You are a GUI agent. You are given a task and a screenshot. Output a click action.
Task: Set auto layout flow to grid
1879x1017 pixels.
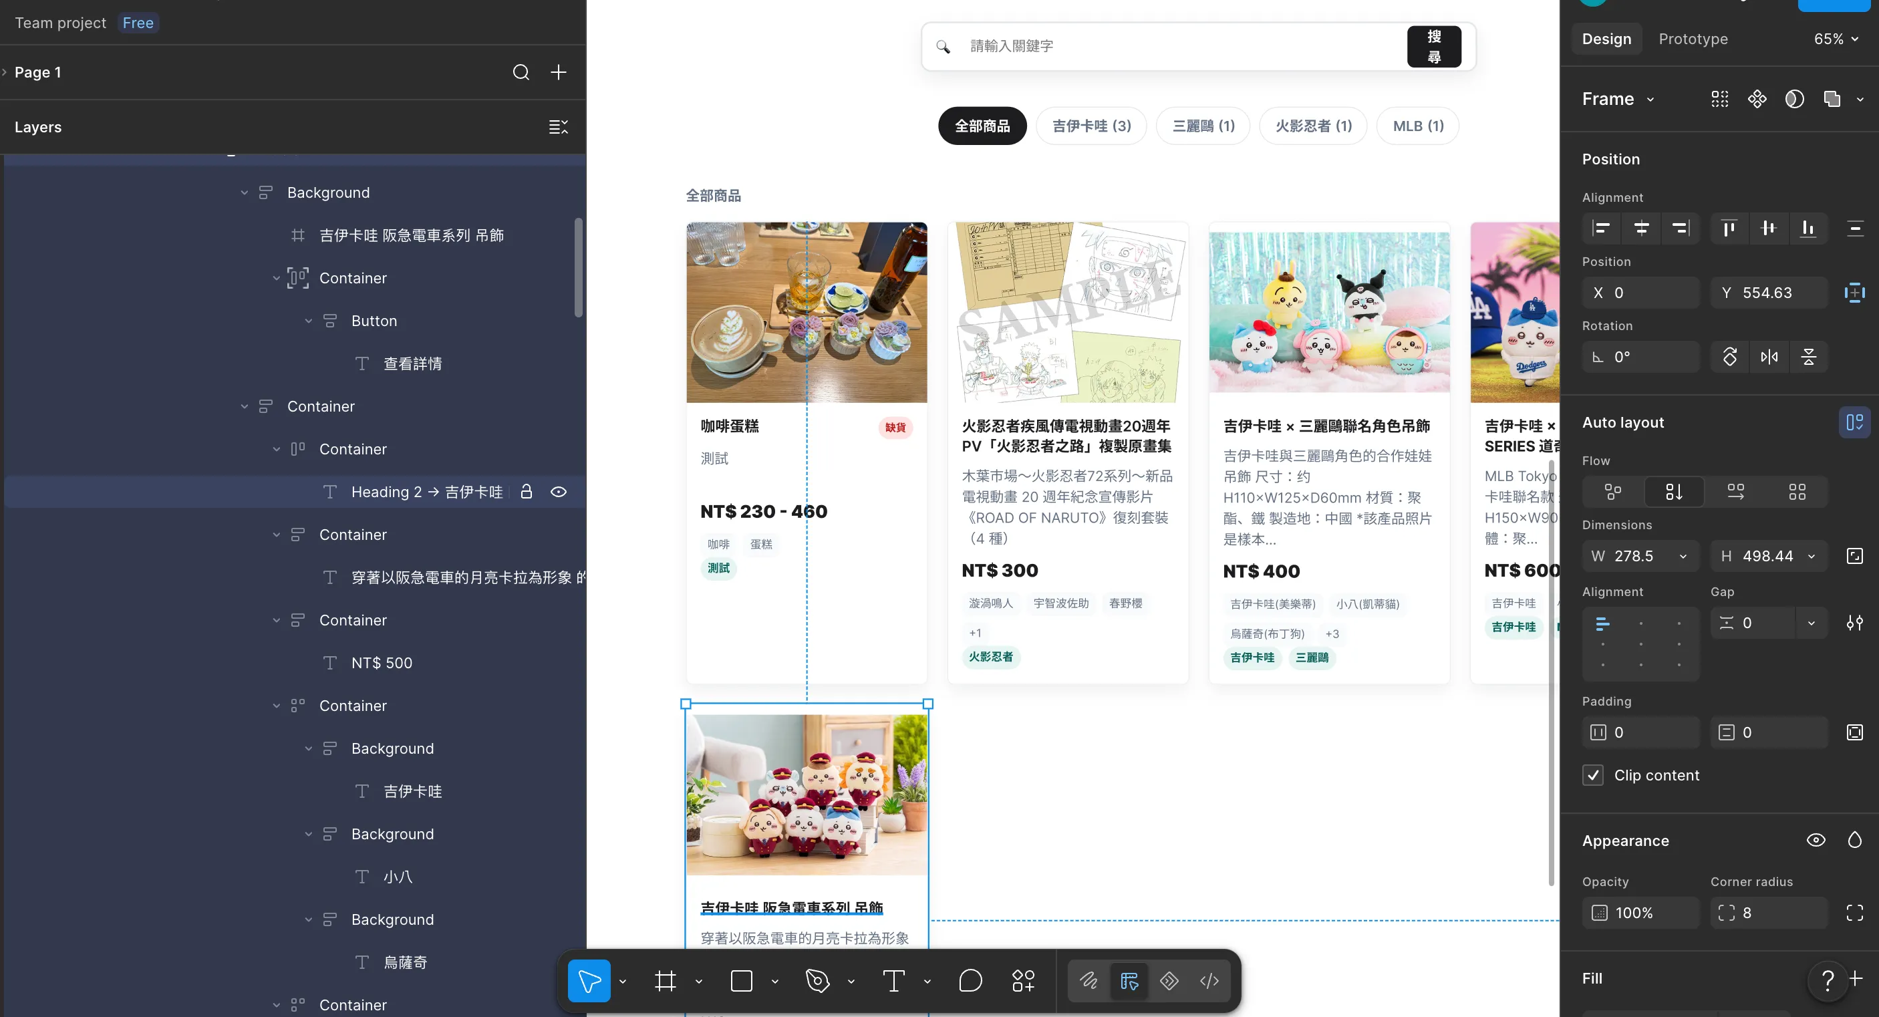tap(1797, 492)
